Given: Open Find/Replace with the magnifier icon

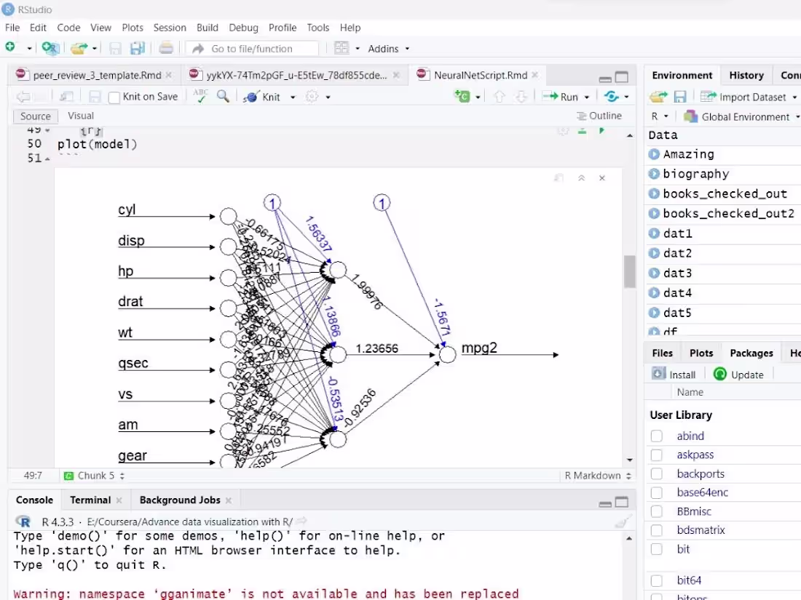Looking at the screenshot, I should coord(223,96).
